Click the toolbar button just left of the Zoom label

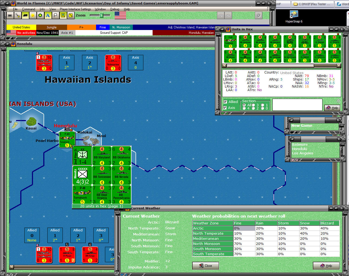coord(71,15)
